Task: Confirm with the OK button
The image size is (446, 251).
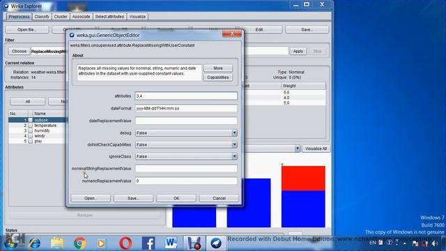Action: 176,198
